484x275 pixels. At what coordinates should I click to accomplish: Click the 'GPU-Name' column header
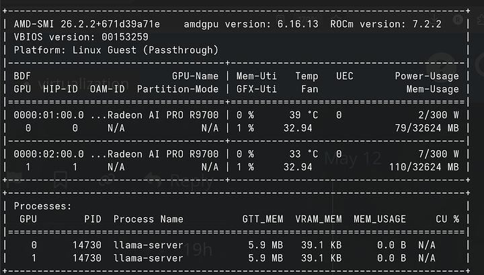pos(195,76)
